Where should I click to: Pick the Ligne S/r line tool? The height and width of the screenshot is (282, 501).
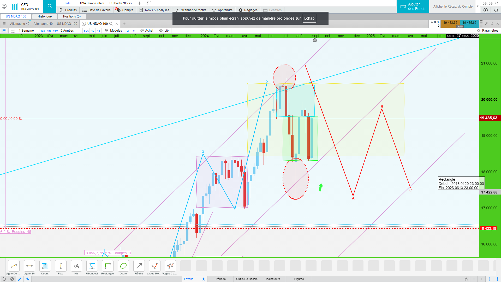29,266
